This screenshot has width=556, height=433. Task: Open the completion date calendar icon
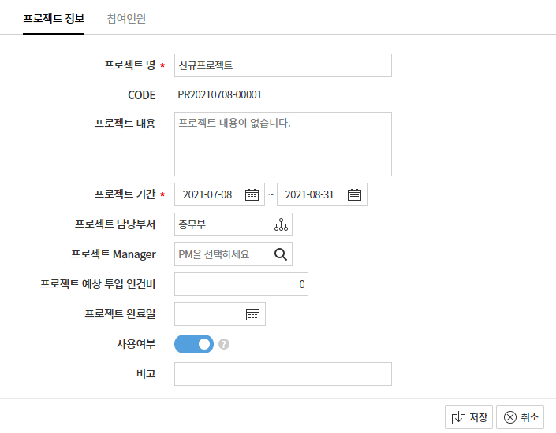click(x=252, y=314)
